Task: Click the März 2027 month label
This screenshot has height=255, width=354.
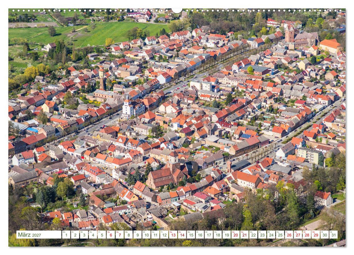Action: point(30,235)
